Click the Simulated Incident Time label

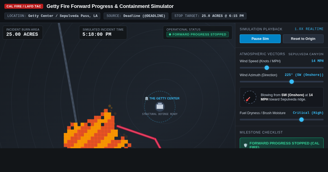(x=103, y=29)
